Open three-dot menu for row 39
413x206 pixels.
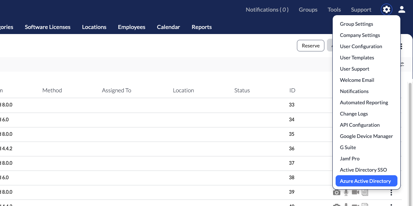pyautogui.click(x=391, y=193)
